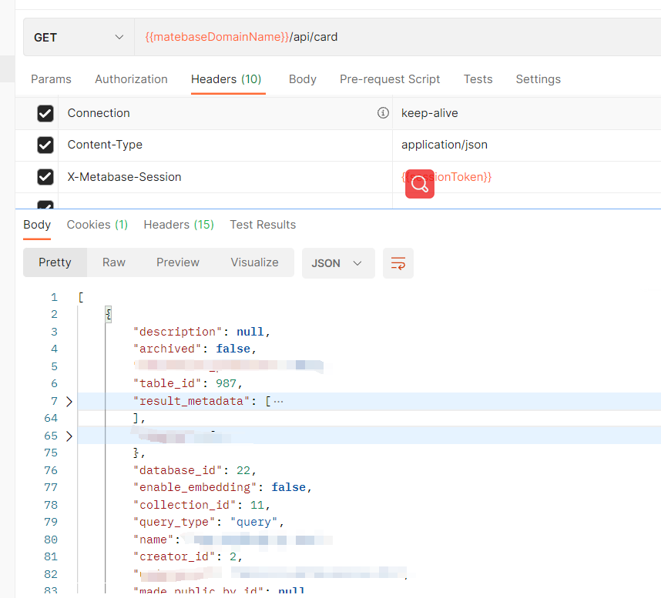Click the "table_id": 987 line
This screenshot has height=598, width=661.
(x=188, y=383)
